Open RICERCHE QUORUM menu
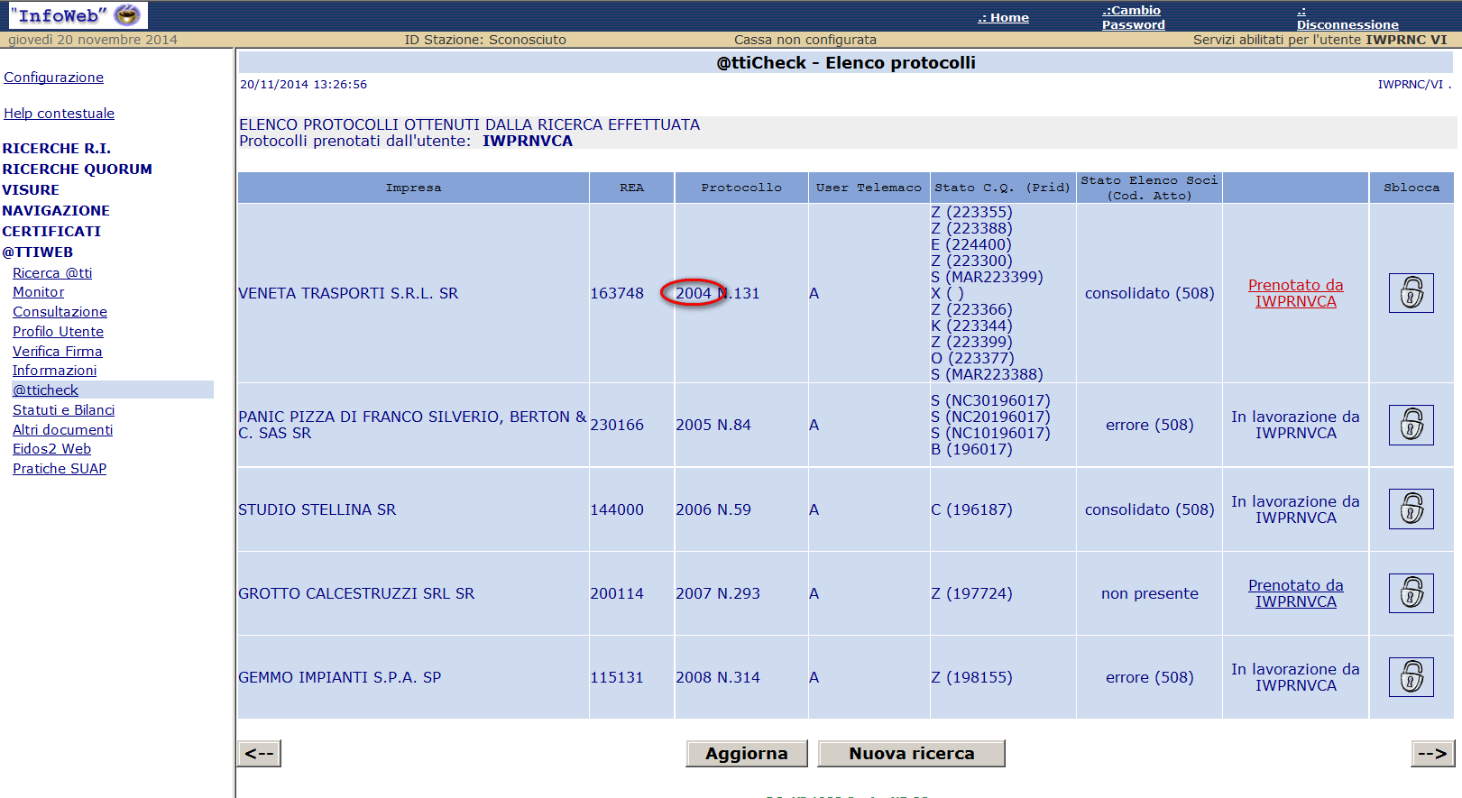 click(x=77, y=170)
